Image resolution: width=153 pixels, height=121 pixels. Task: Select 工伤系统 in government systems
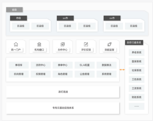[136, 79]
